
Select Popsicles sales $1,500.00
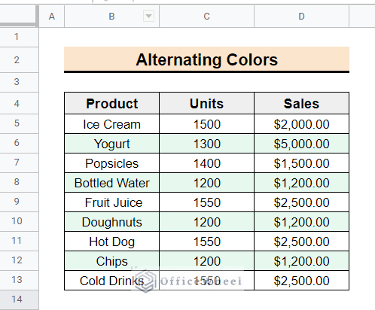(301, 163)
